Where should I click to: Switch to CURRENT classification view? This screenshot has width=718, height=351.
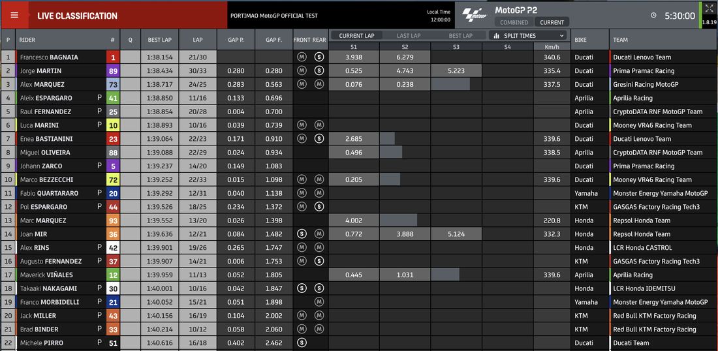(552, 22)
